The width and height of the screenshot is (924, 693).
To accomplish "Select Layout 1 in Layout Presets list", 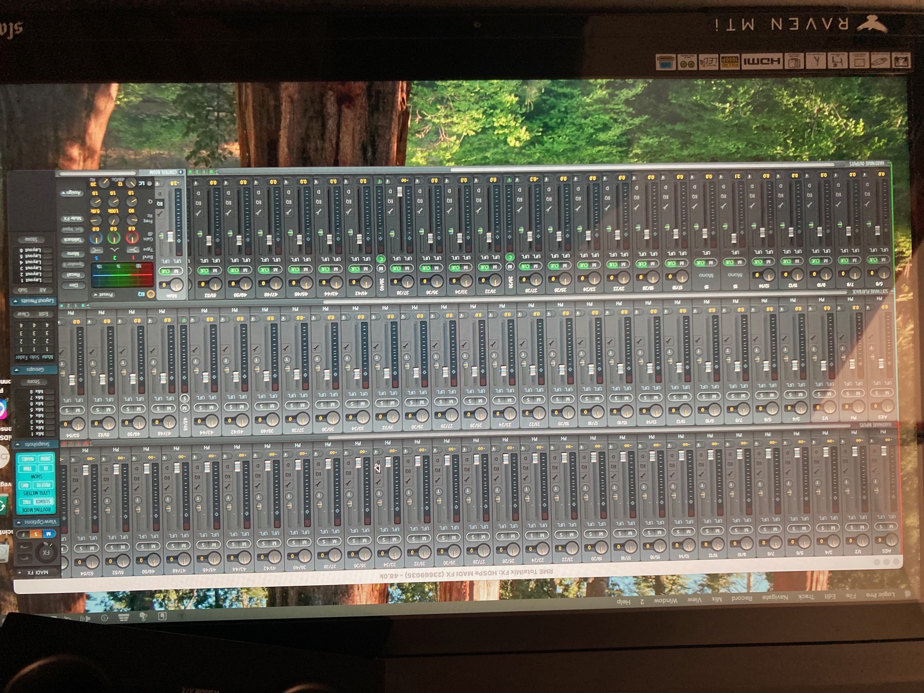I will pos(33,280).
